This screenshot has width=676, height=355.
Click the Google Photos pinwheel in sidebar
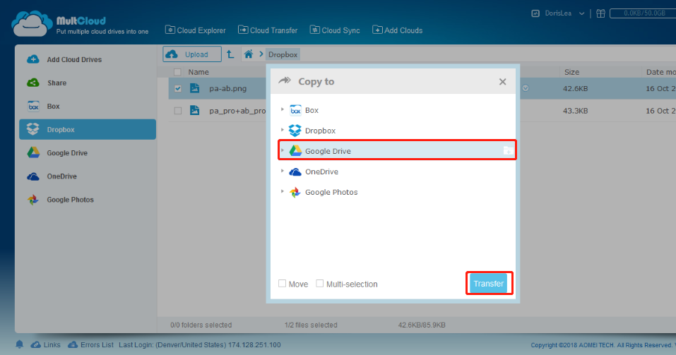click(x=33, y=200)
